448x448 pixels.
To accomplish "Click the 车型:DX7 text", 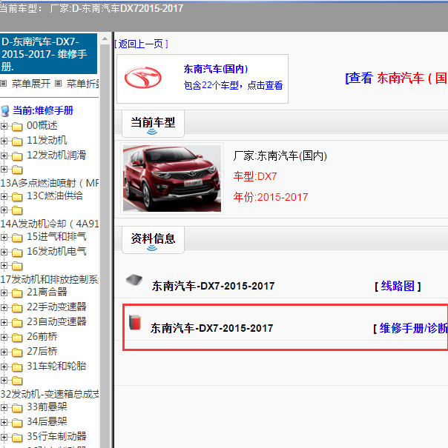I will click(255, 176).
